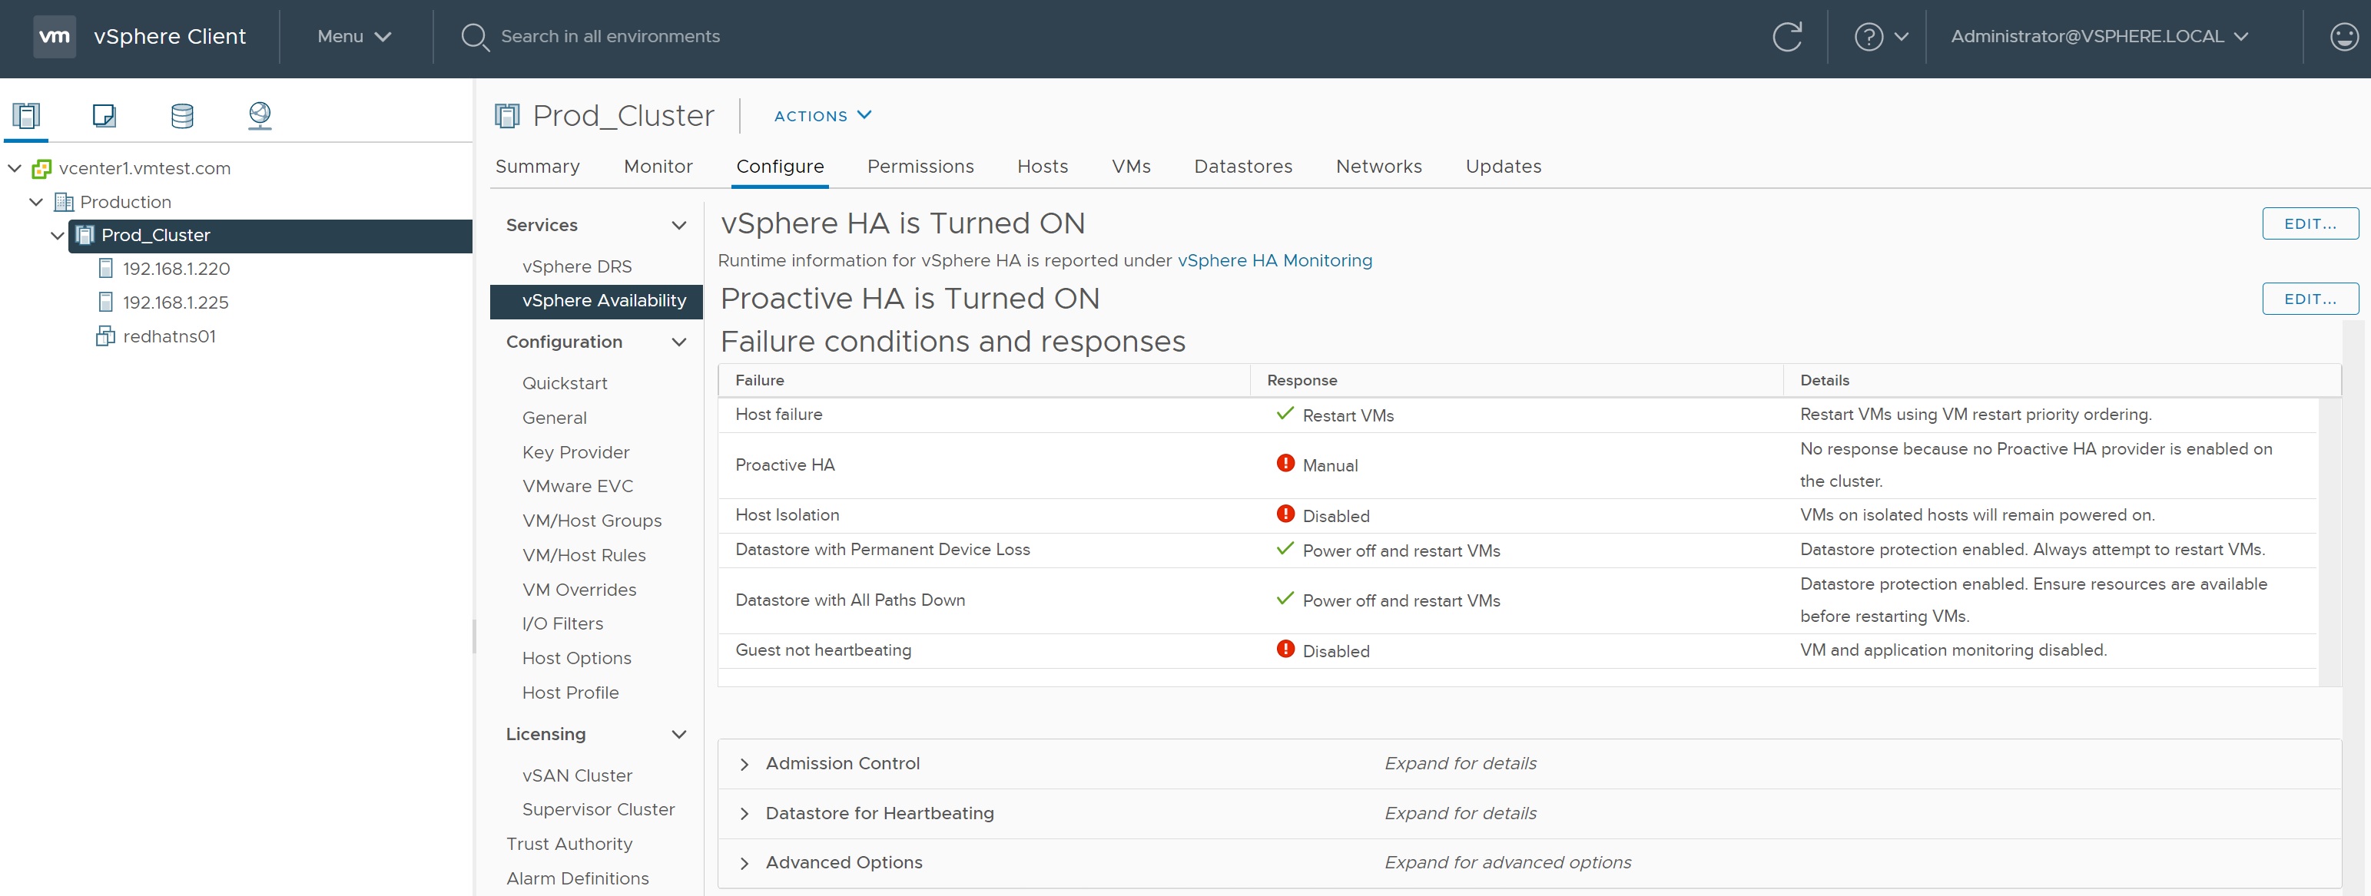This screenshot has width=2371, height=896.
Task: Open Host Profile settings
Action: [570, 693]
